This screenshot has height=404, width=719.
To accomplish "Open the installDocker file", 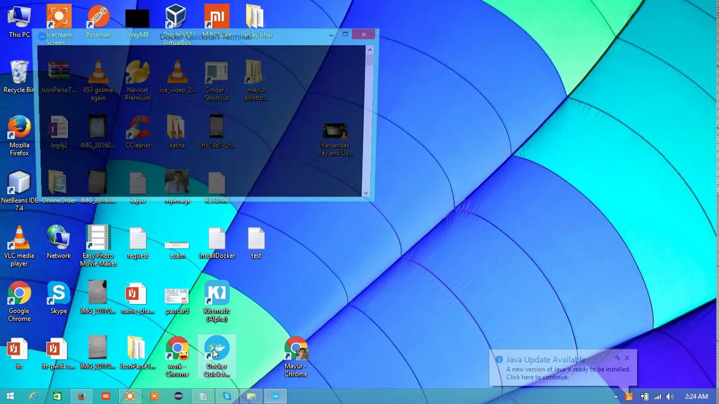I will (x=217, y=242).
